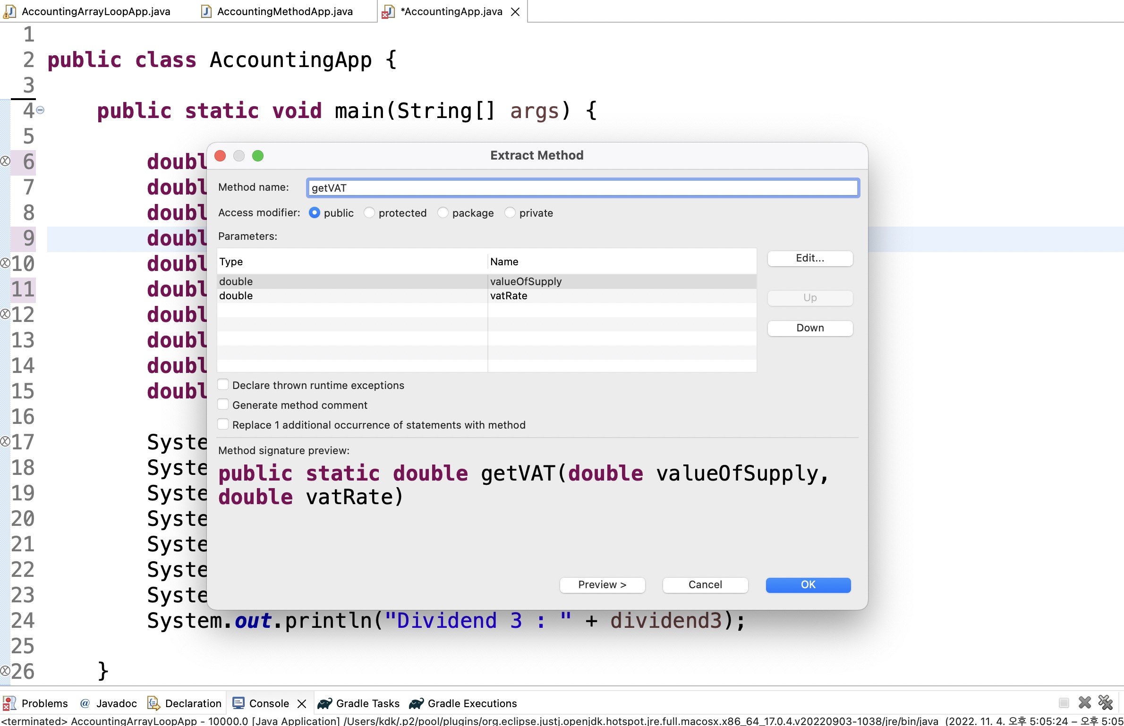
Task: Switch to AccountingMethodApp.java tab
Action: click(x=284, y=11)
